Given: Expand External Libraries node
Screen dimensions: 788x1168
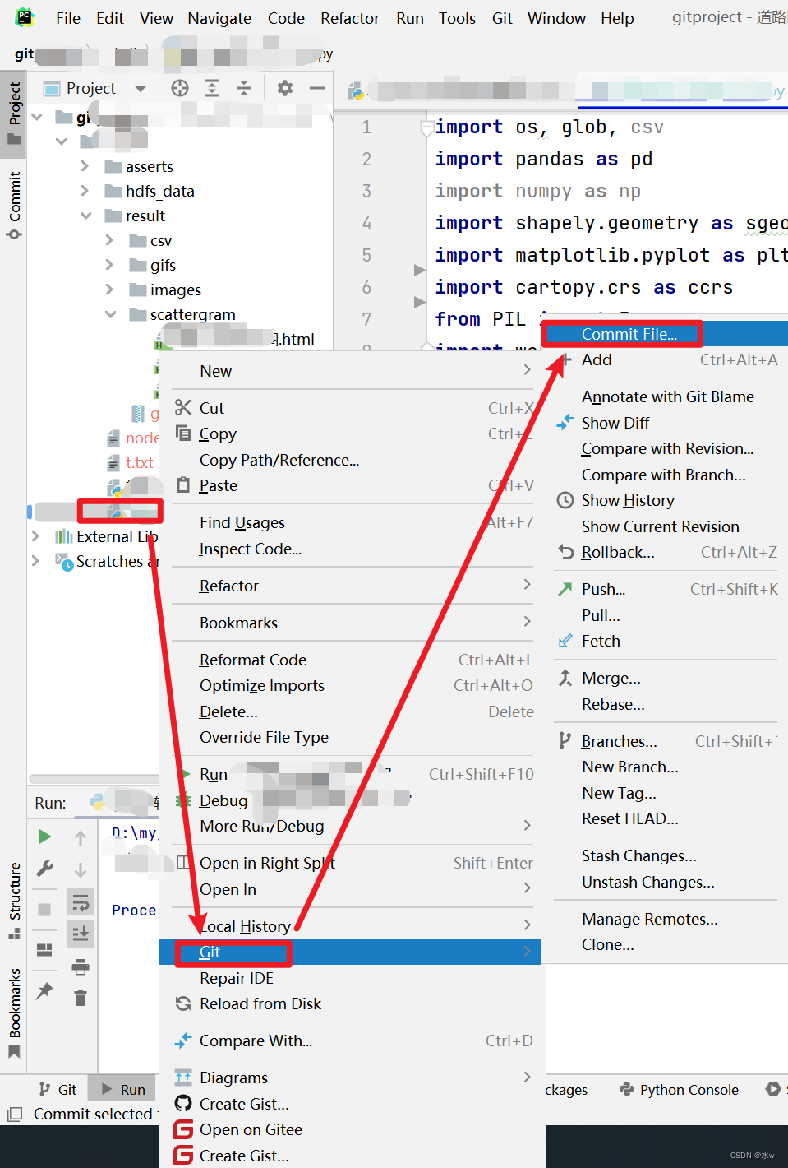Looking at the screenshot, I should pos(35,536).
